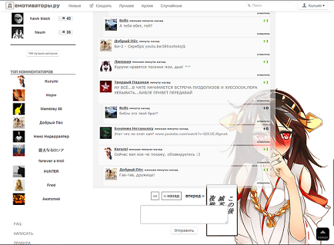The width and height of the screenshot is (334, 245).
Task: Open Fred commentator profile
Action: (51, 185)
